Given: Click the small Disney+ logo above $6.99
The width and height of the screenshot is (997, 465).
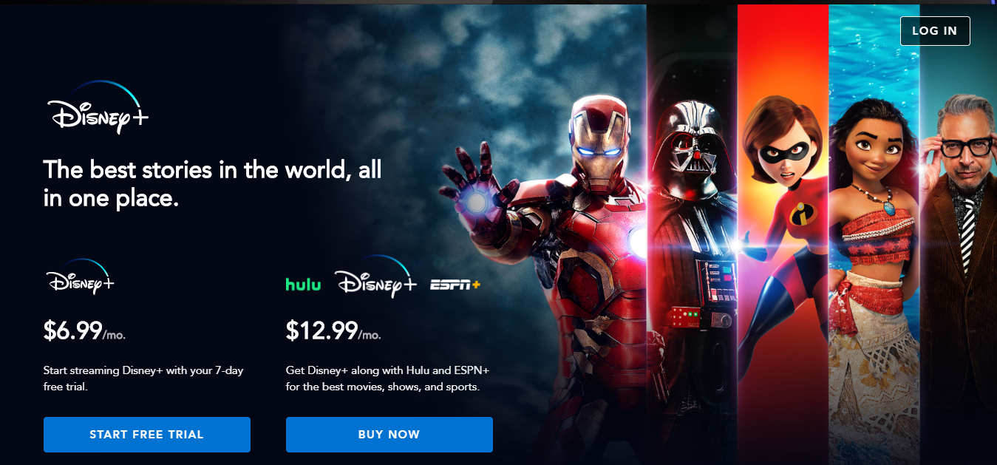Looking at the screenshot, I should 81,277.
